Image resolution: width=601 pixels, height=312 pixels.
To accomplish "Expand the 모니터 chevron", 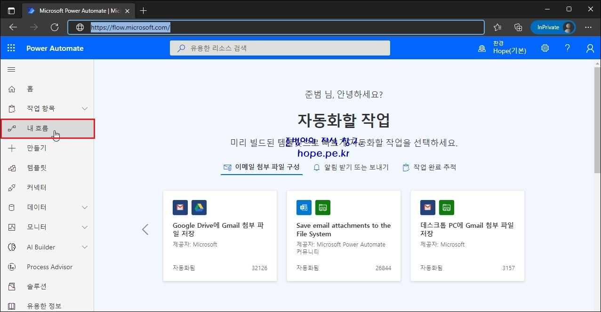I will (x=85, y=227).
